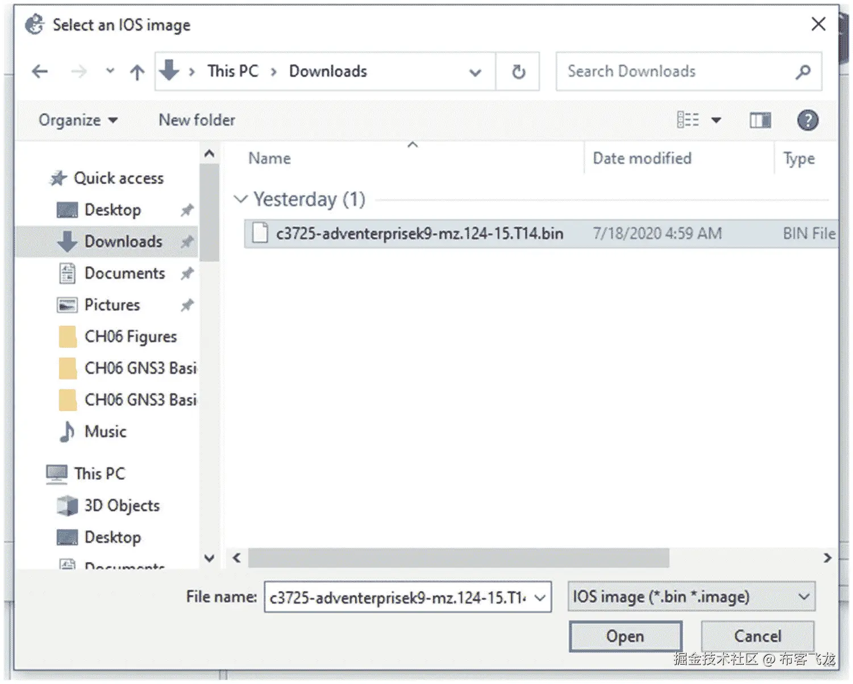The image size is (853, 684).
Task: Click the This PC computer icon
Action: [x=56, y=474]
